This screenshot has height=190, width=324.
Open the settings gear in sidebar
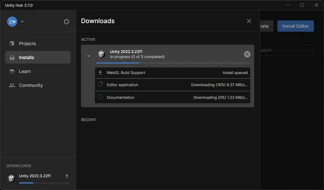(x=67, y=21)
